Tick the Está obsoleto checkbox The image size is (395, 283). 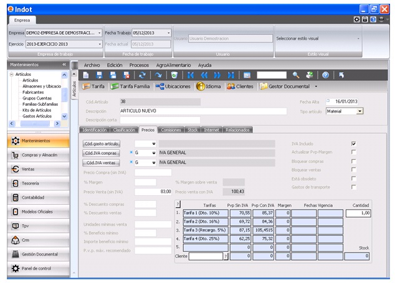[x=353, y=179]
